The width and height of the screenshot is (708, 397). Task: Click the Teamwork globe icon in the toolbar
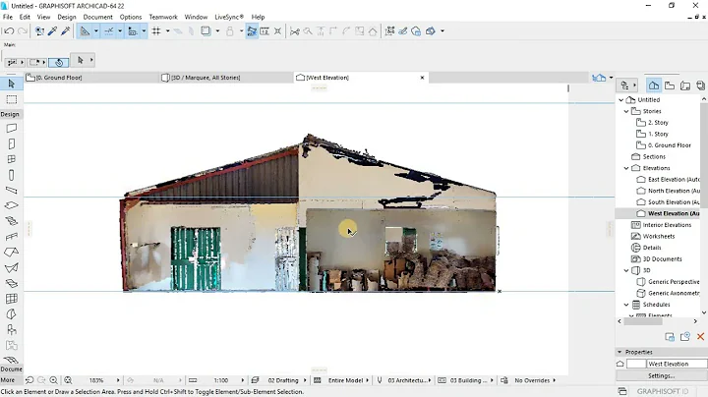click(416, 31)
